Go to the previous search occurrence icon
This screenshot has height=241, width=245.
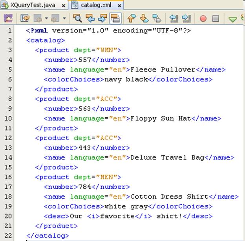tap(90, 18)
